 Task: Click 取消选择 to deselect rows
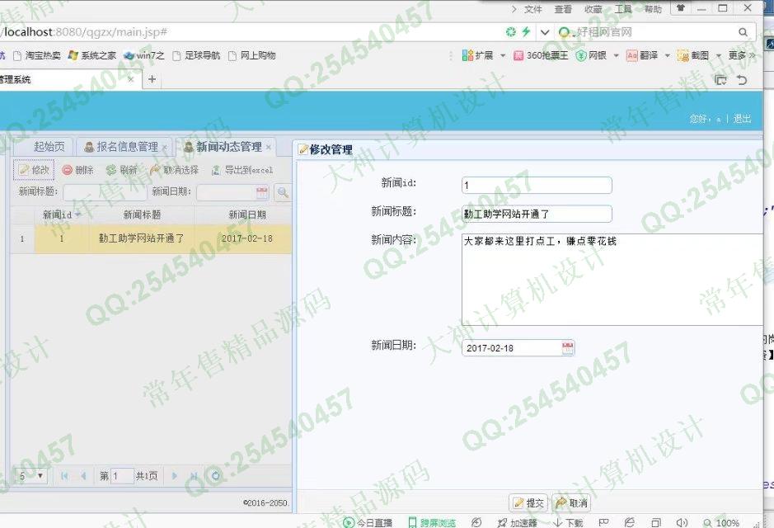[174, 170]
